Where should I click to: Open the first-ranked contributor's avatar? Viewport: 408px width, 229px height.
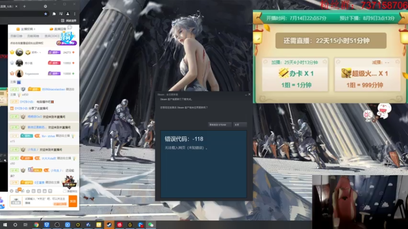click(19, 52)
